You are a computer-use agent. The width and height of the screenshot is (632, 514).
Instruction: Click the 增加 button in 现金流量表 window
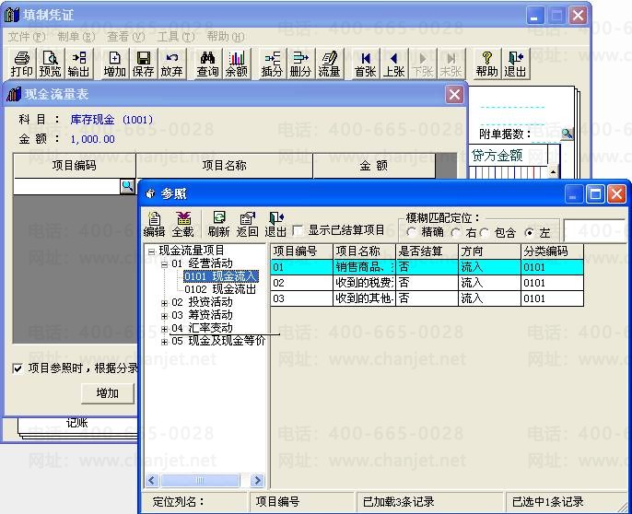point(108,393)
